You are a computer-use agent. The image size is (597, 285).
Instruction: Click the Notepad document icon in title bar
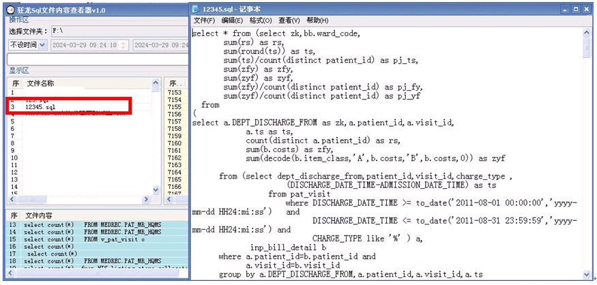click(x=196, y=9)
